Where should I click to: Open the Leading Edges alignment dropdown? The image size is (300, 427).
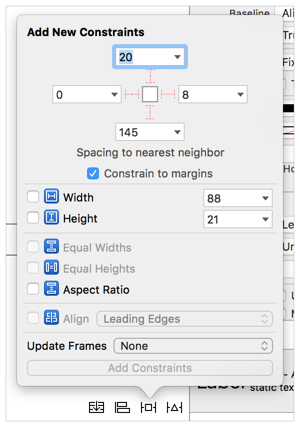pos(184,319)
